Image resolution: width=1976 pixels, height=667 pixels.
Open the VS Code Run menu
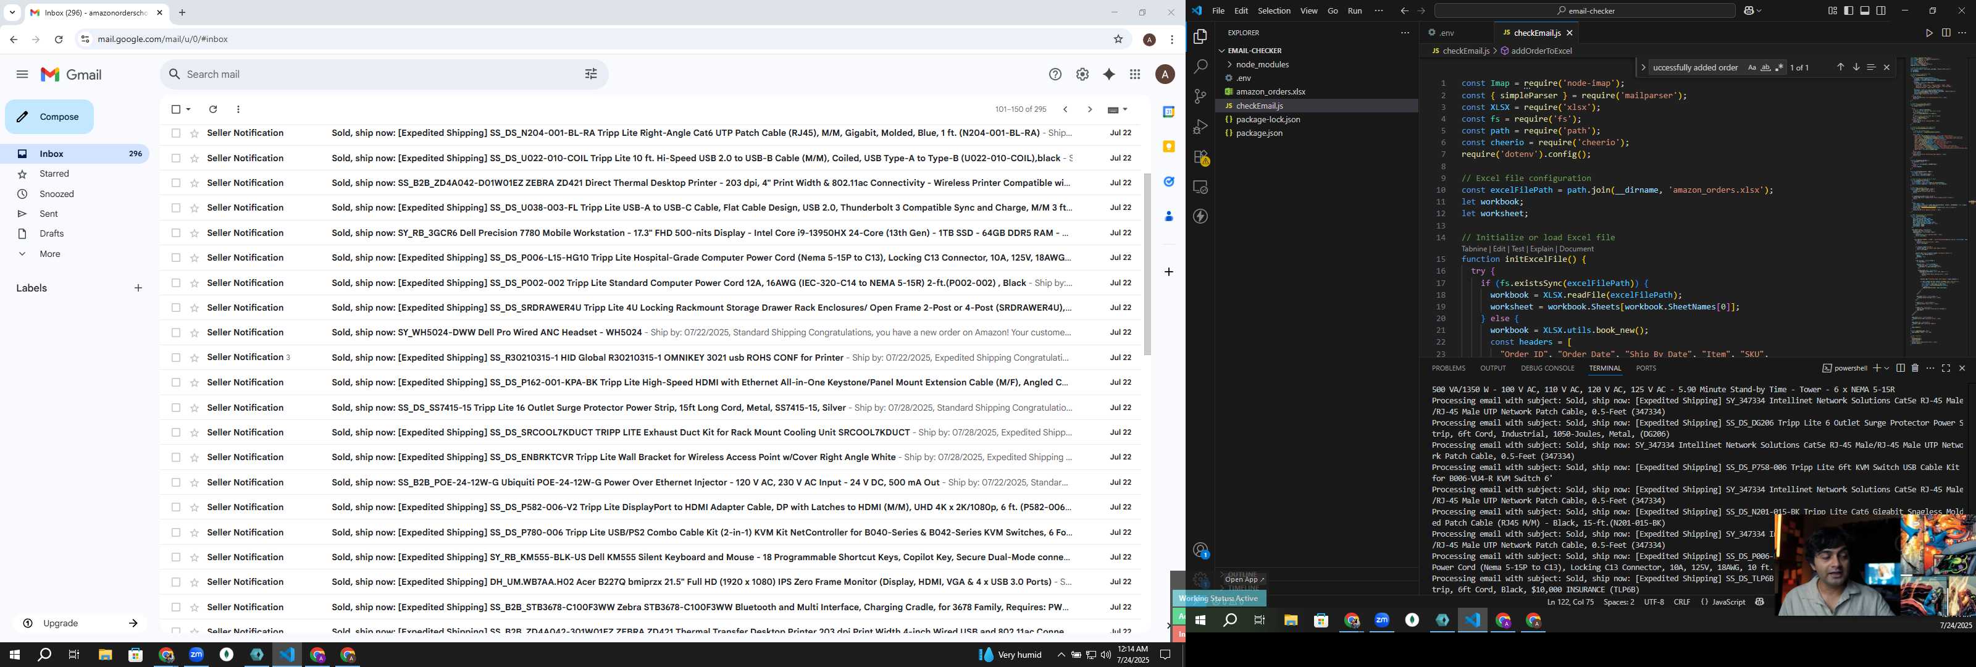1355,10
